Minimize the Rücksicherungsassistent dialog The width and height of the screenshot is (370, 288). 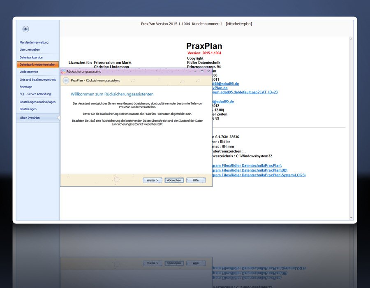coord(195,71)
